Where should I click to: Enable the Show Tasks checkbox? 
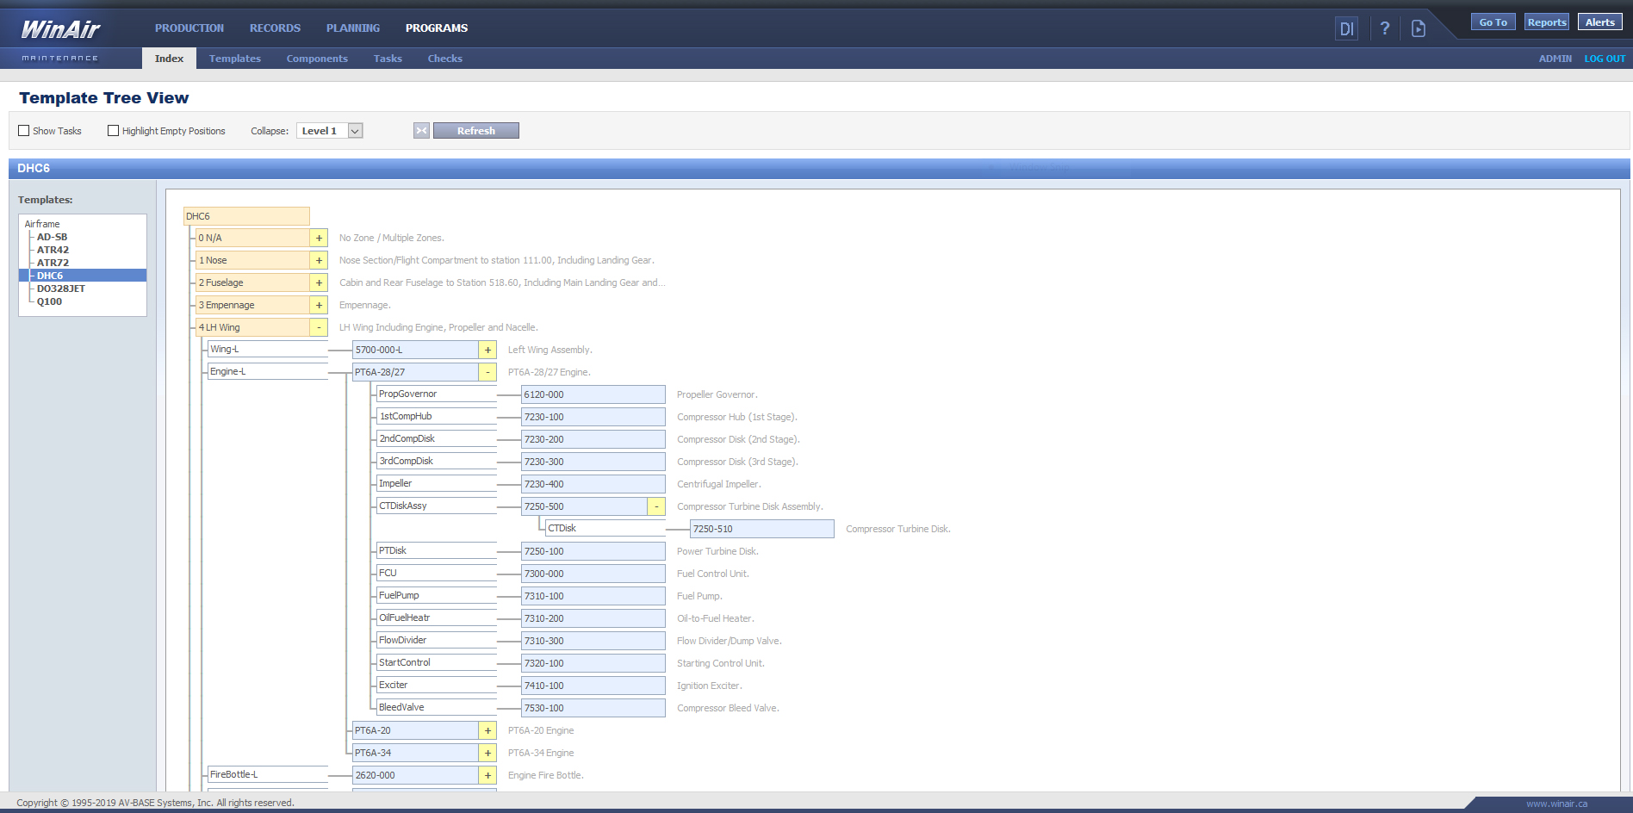tap(24, 131)
